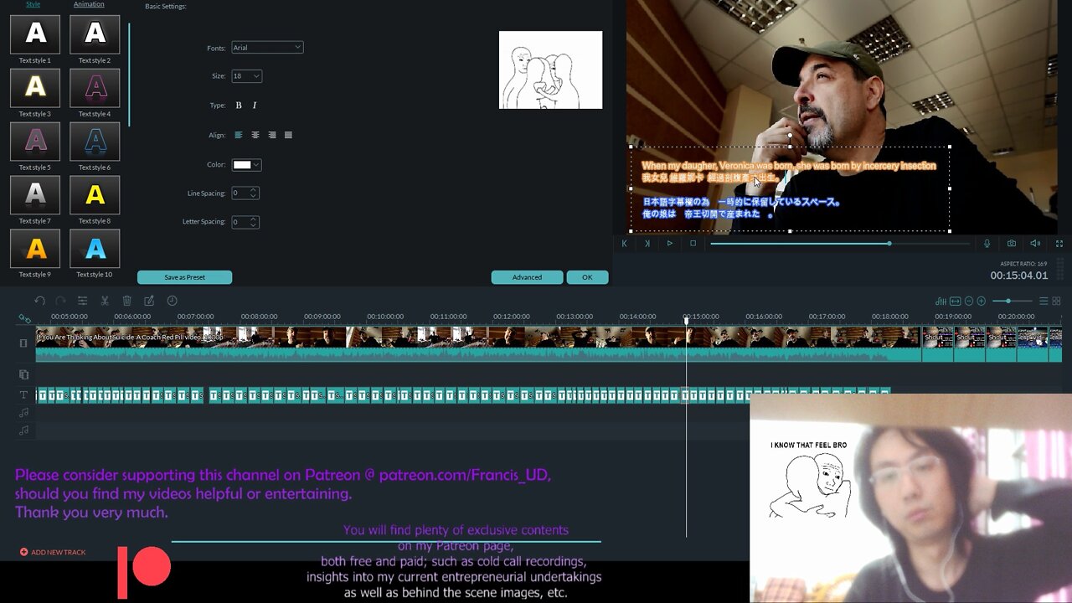
Task: Jump to previous frame in preview
Action: 624,244
